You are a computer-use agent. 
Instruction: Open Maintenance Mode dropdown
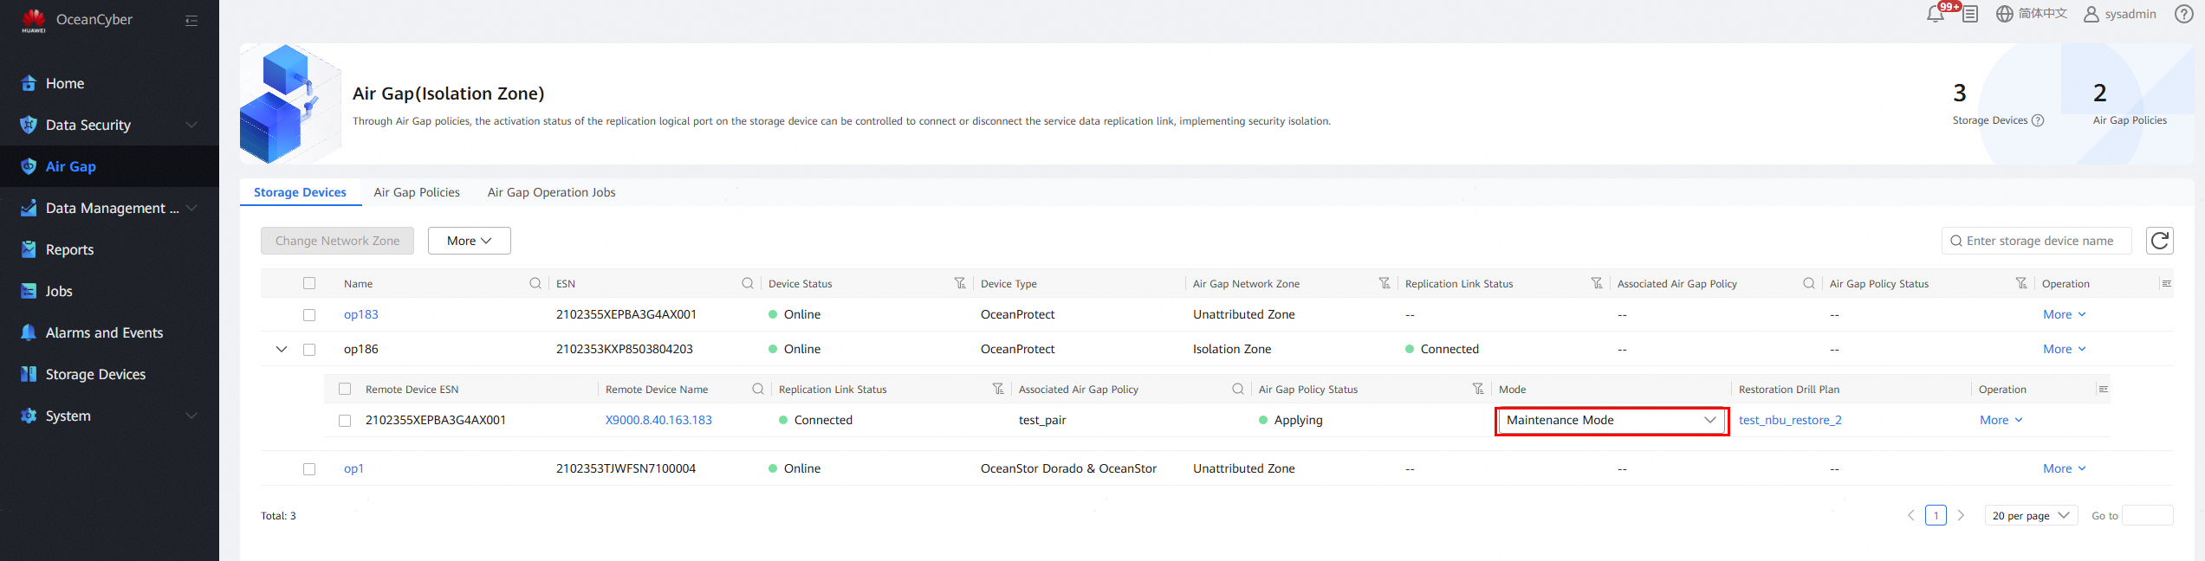1612,420
